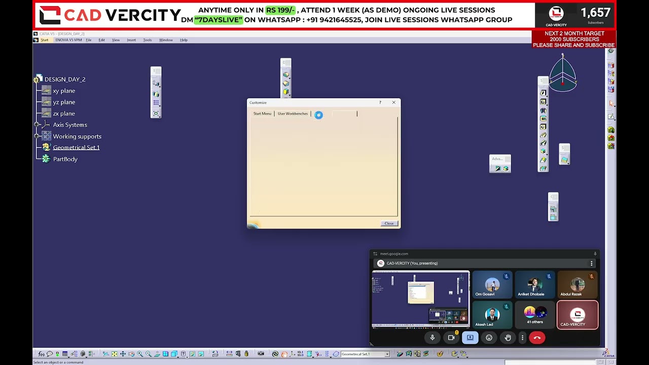Screen dimensions: 649x365
Task: Open the Insert menu
Action: tap(131, 40)
